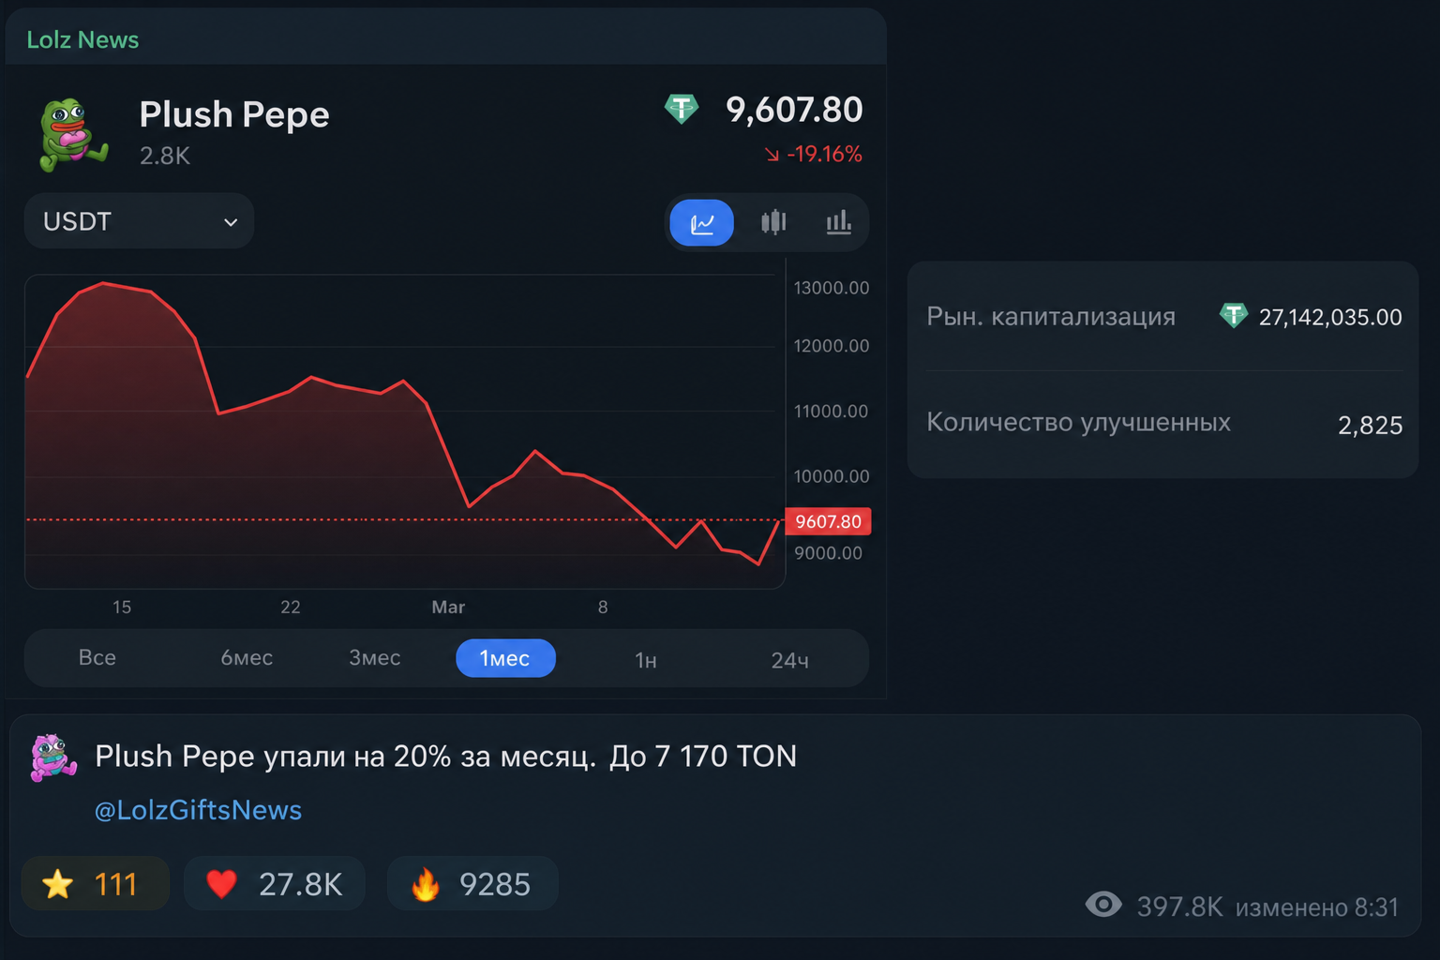Click the red 9607.80 price marker on chart
The height and width of the screenshot is (960, 1440).
coord(828,521)
